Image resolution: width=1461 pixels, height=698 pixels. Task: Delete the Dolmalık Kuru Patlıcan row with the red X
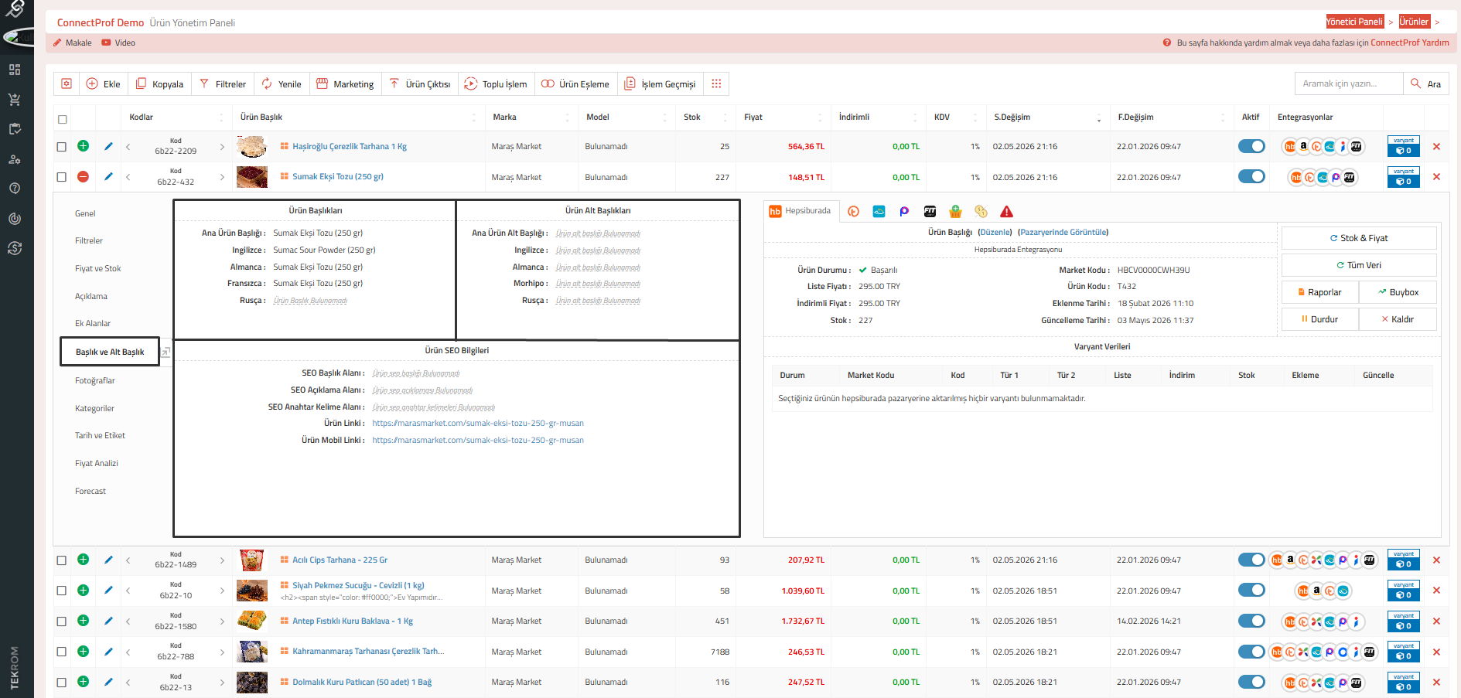(1436, 683)
